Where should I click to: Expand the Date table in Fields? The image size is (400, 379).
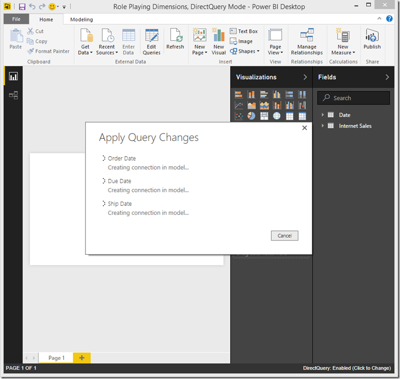pyautogui.click(x=322, y=115)
